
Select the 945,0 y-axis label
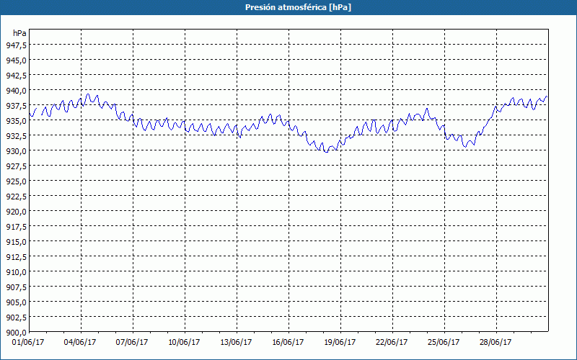pos(16,60)
